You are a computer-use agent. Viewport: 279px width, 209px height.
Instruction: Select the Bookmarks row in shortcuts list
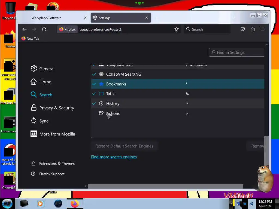178,84
